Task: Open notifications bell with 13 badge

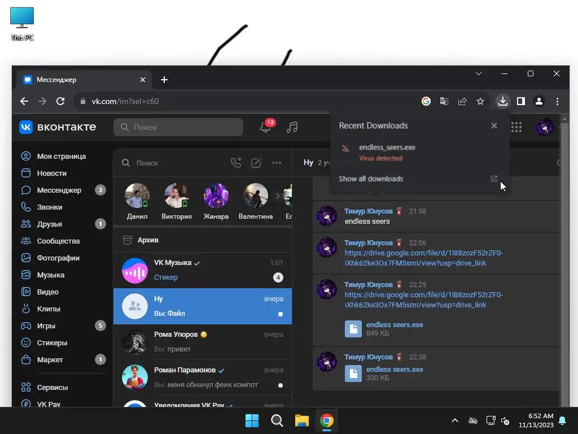Action: [x=266, y=127]
